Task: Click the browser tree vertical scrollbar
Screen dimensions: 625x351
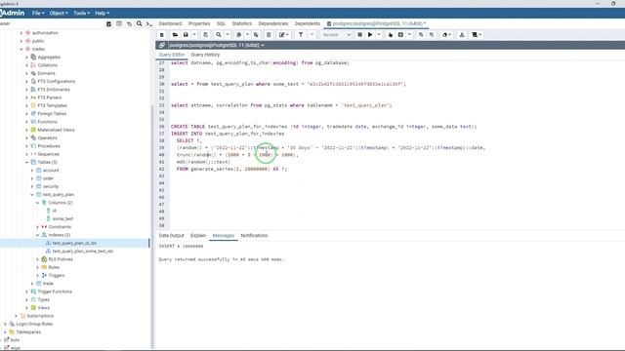Action: [152, 227]
